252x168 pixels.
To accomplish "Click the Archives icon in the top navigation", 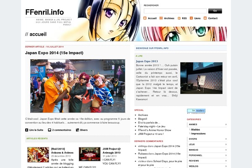I will [x=161, y=18].
